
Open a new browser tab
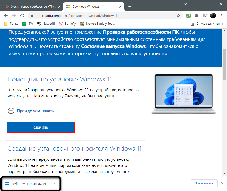point(130,7)
